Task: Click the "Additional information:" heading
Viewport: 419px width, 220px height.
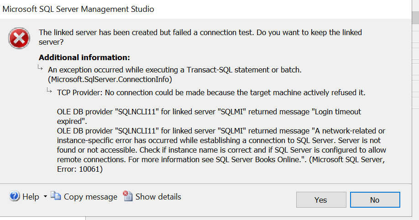Action: (84, 57)
